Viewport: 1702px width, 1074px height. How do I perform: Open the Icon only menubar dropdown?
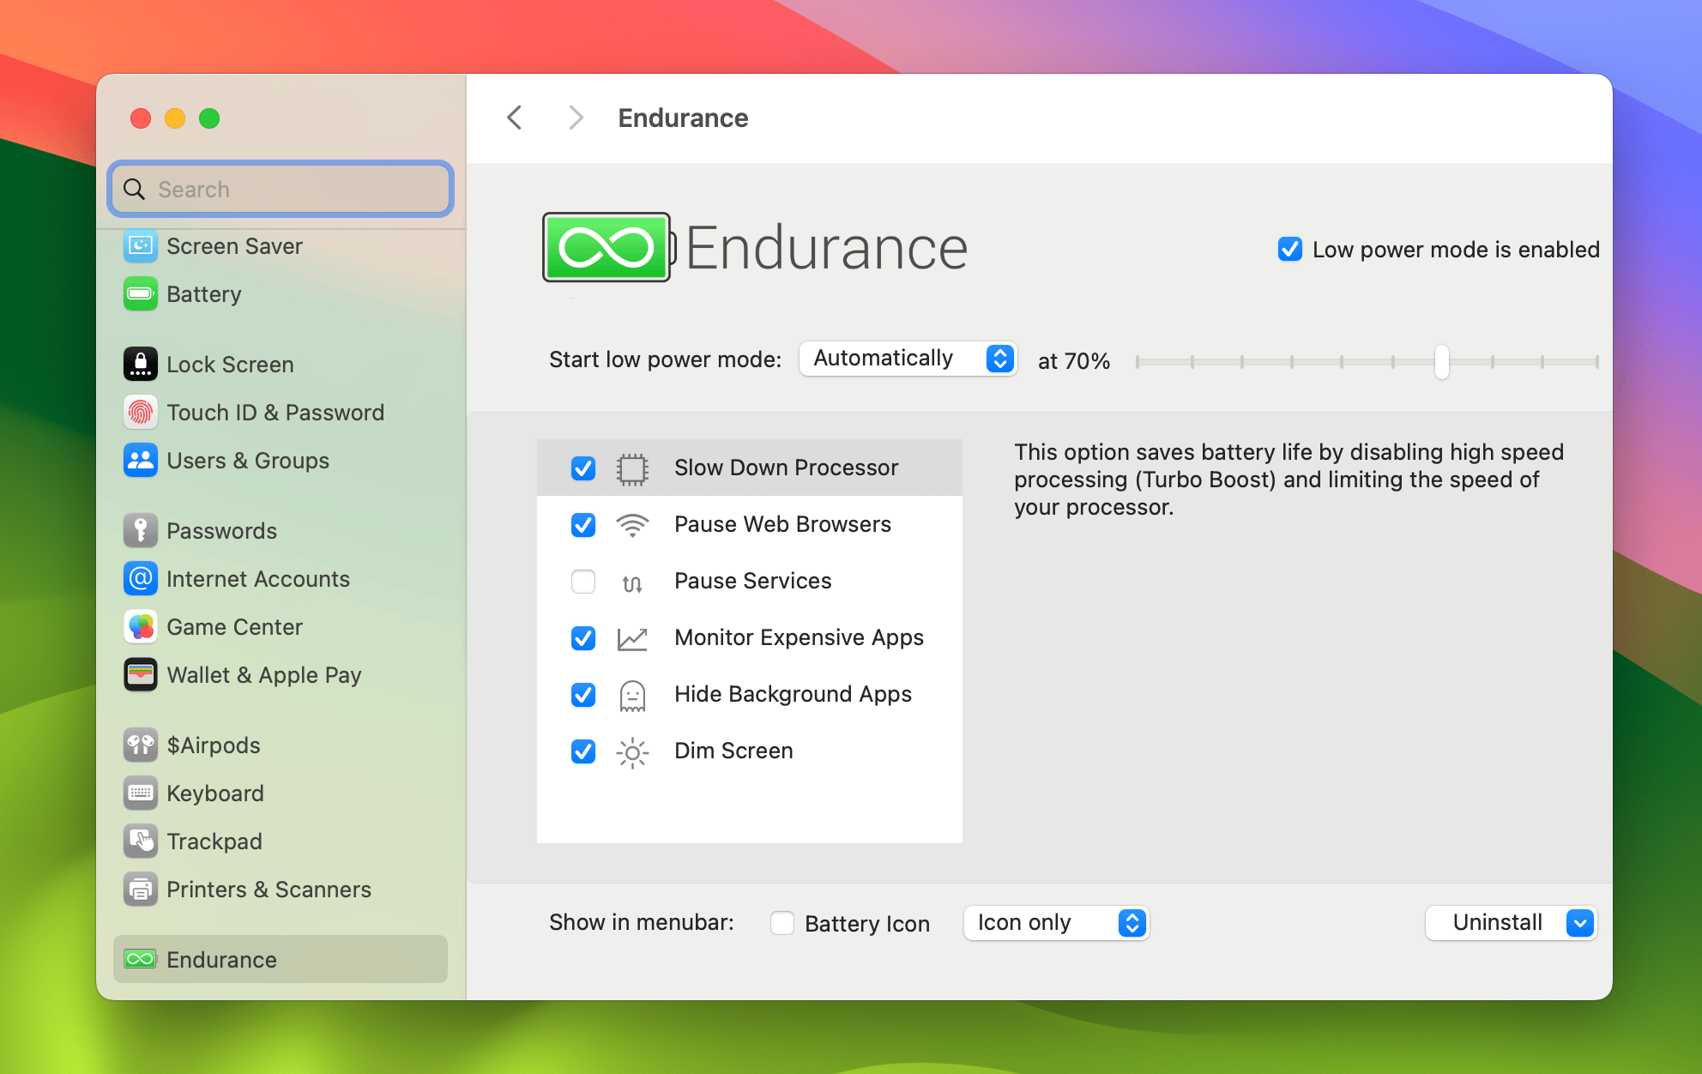pos(1056,923)
